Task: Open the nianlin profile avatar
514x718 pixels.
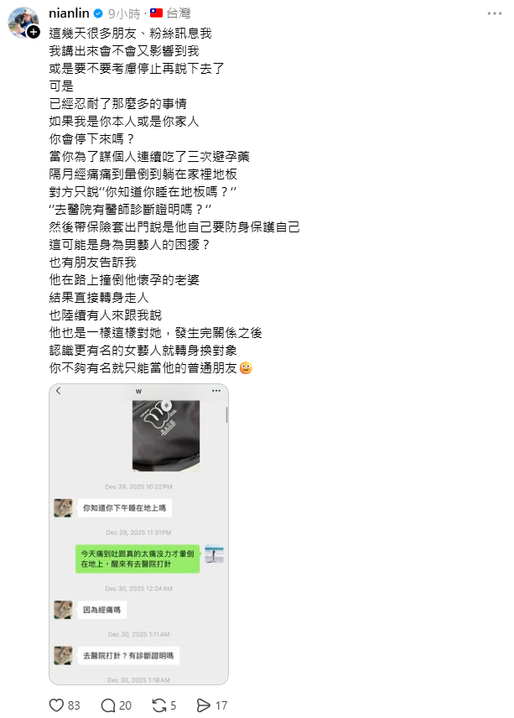Action: 23,22
